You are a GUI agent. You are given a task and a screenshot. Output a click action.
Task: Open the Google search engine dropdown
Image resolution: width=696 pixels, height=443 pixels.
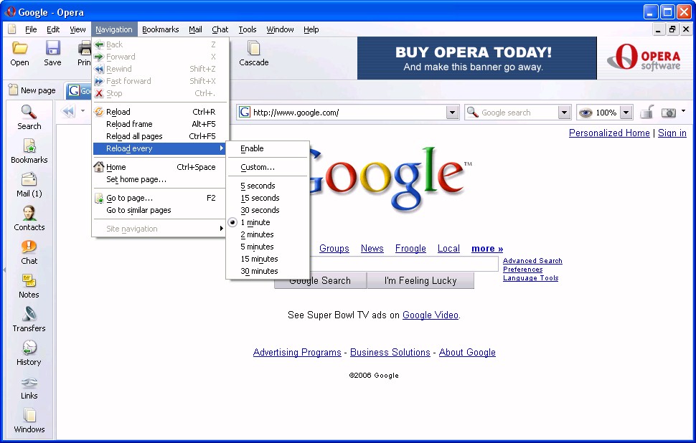[564, 113]
